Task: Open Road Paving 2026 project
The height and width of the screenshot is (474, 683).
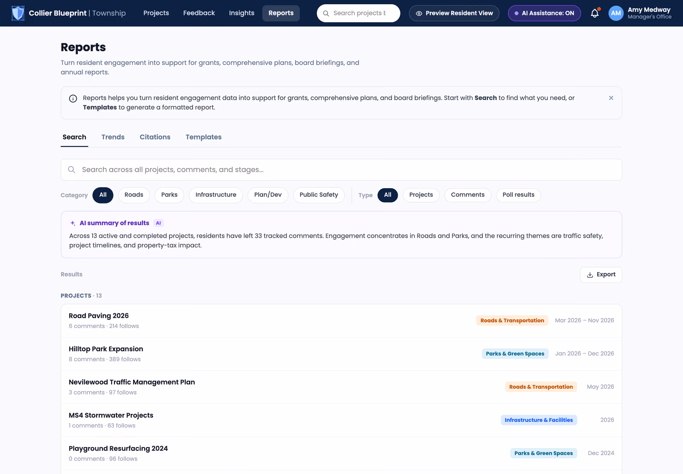Action: click(341, 321)
